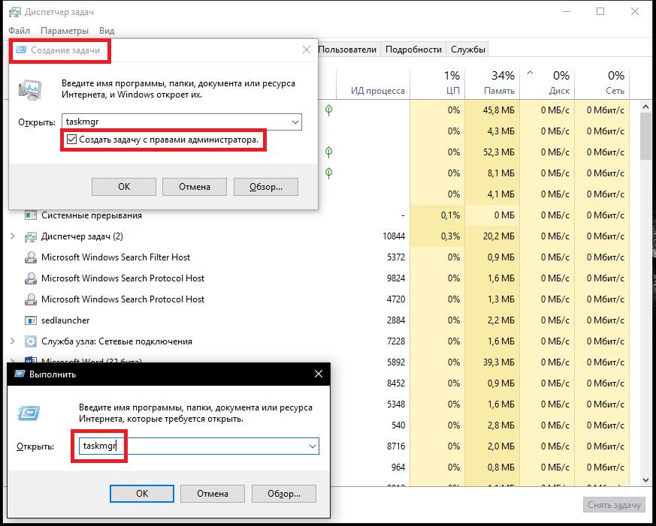Click green leaf status icon in 8,1 МБ row
Screen dimensions: 656x526
(329, 173)
